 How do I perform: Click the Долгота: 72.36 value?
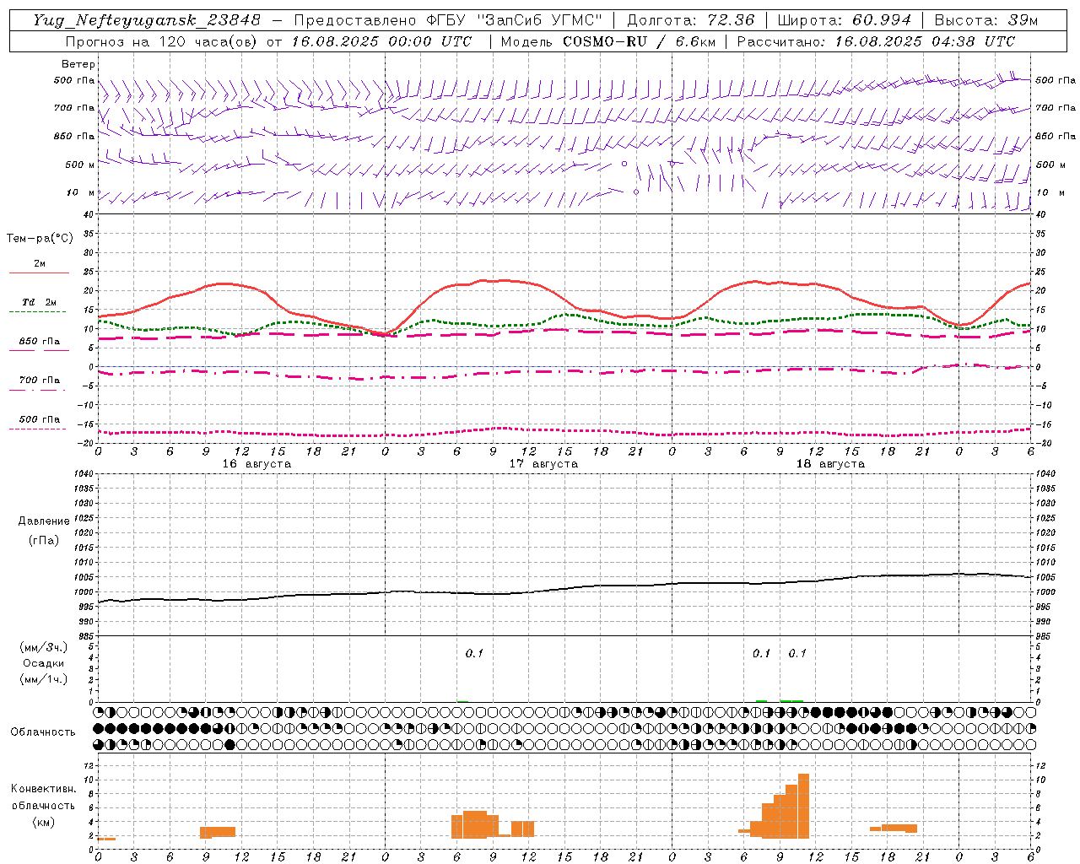[x=690, y=20]
